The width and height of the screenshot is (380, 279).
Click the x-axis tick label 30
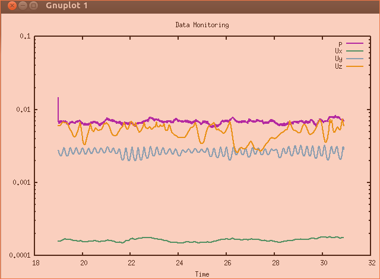(324, 263)
